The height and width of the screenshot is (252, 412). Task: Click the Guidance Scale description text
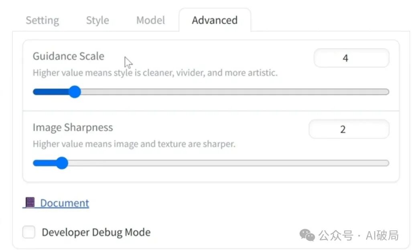(x=155, y=73)
